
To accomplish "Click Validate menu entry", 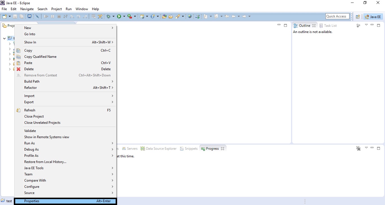I will click(x=65, y=131).
